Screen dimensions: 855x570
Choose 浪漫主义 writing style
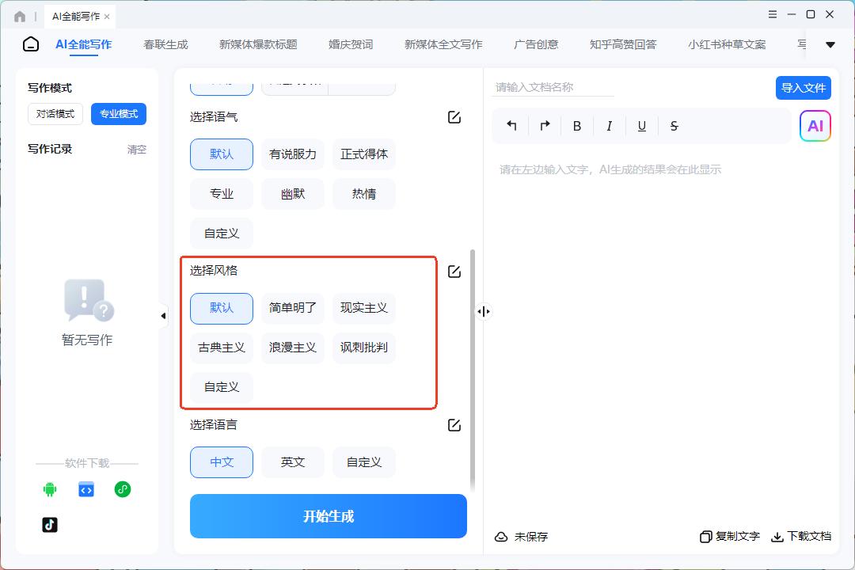293,348
